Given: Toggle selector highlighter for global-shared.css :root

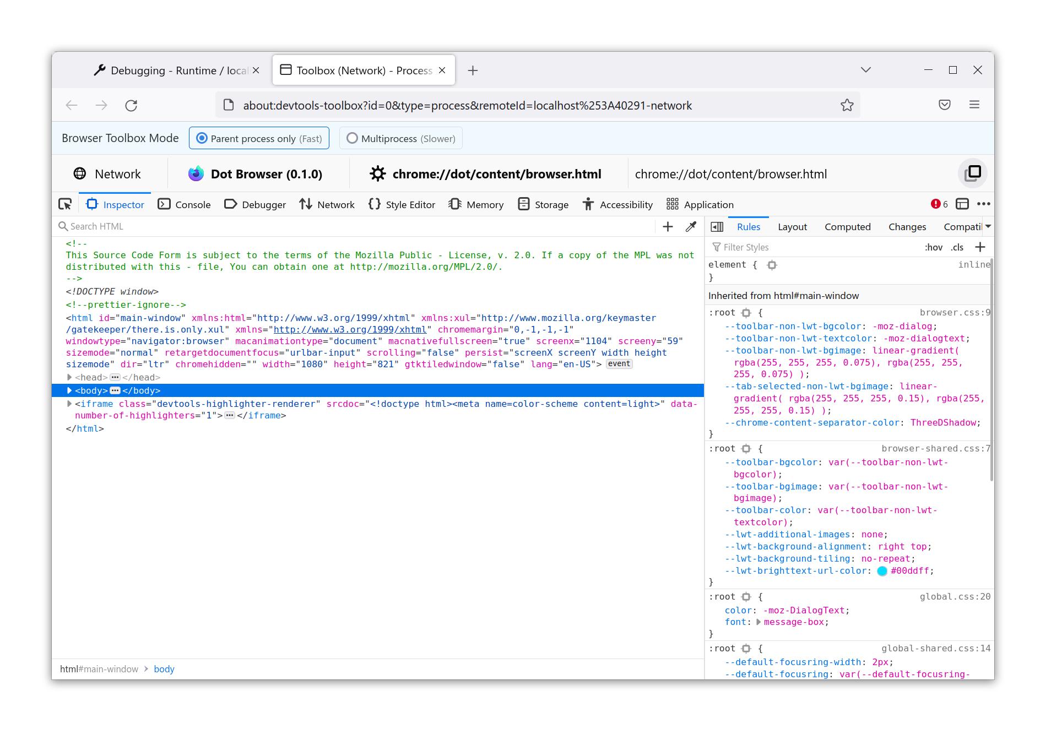Looking at the screenshot, I should (746, 649).
